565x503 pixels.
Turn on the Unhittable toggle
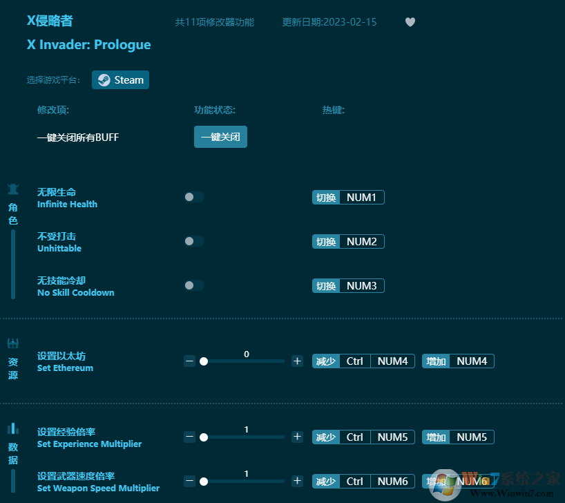point(194,241)
